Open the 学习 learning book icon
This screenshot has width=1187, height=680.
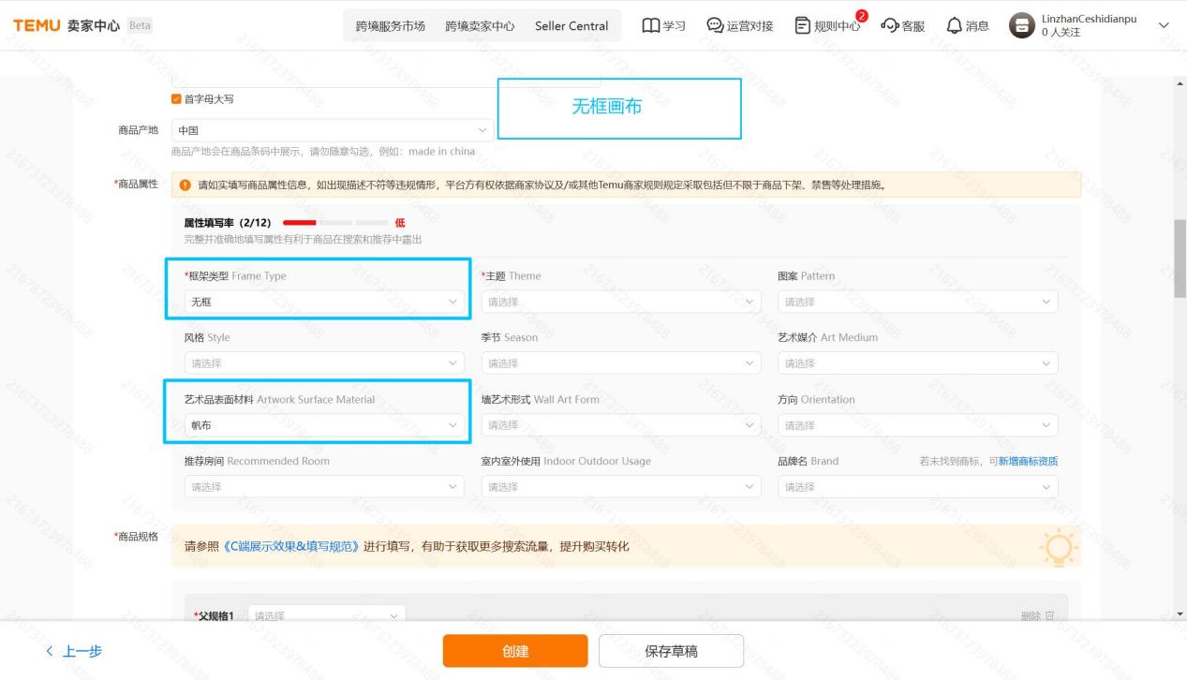point(661,25)
